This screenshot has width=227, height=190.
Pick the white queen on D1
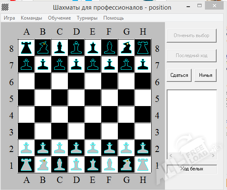(x=76, y=165)
